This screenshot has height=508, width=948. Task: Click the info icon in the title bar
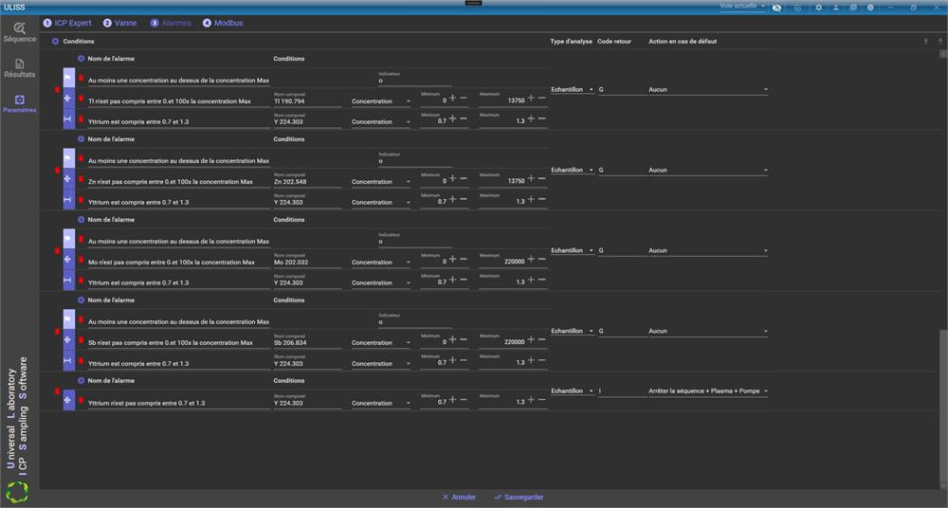tap(869, 8)
